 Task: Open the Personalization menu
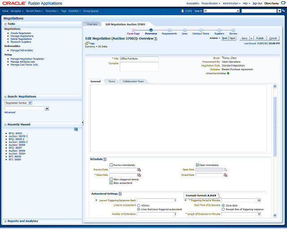211,3
